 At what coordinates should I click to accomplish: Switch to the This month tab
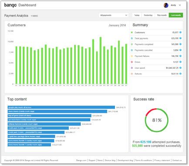point(162,15)
